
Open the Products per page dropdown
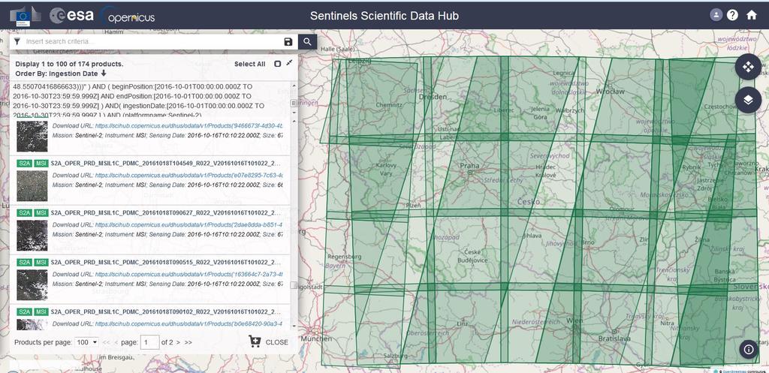coord(86,342)
